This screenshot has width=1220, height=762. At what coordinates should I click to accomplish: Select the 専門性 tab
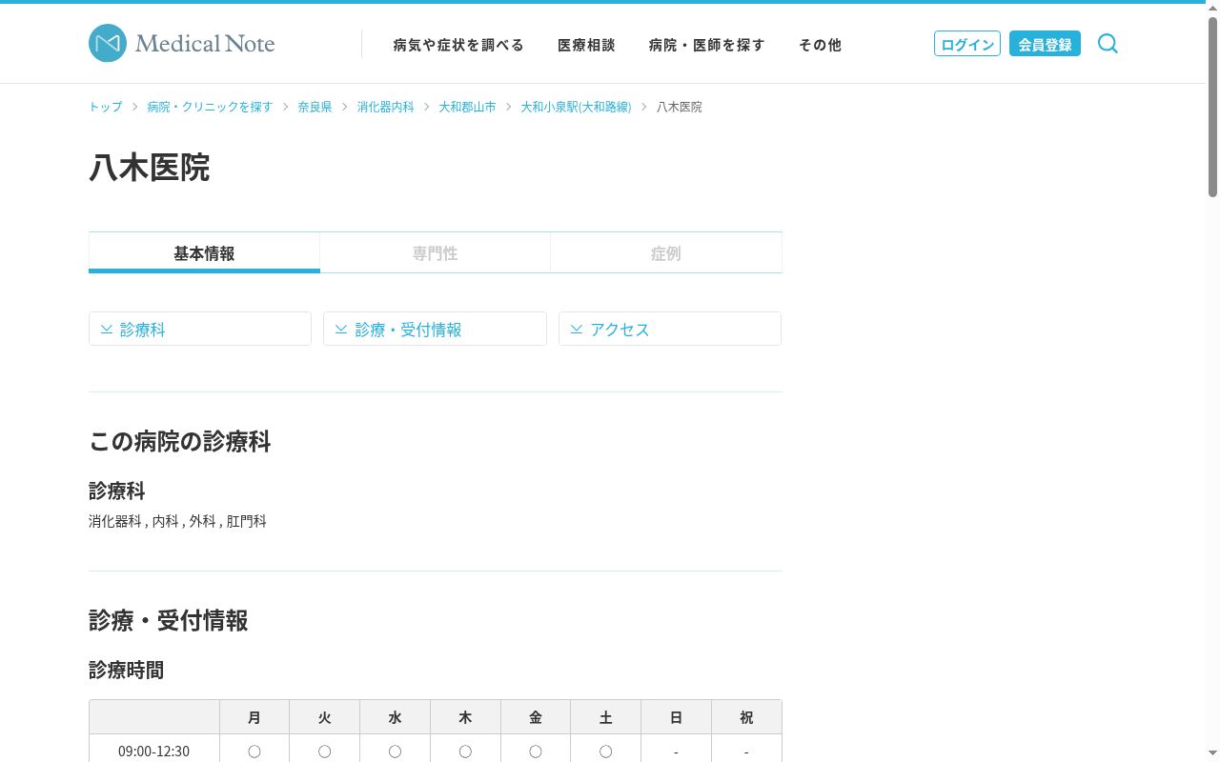[x=435, y=252]
